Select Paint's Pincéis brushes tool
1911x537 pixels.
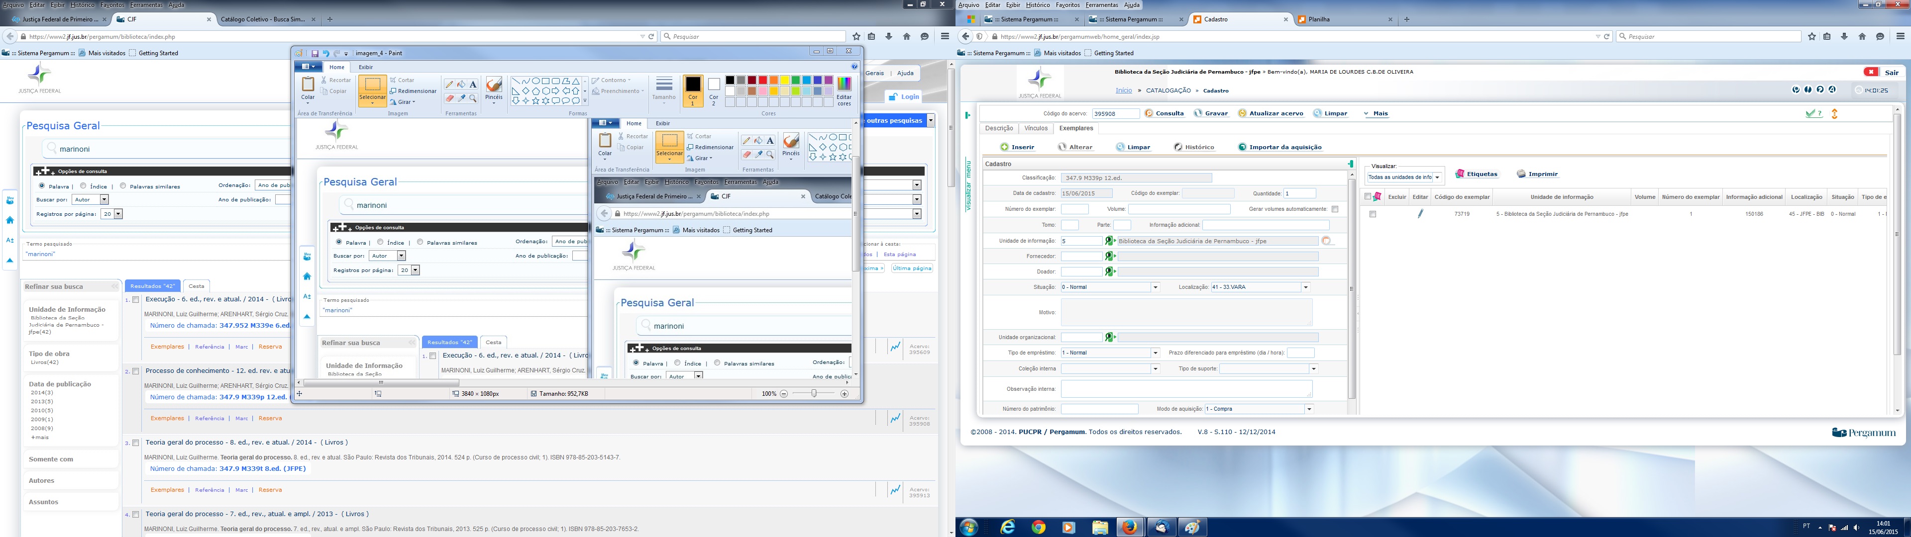pos(493,86)
